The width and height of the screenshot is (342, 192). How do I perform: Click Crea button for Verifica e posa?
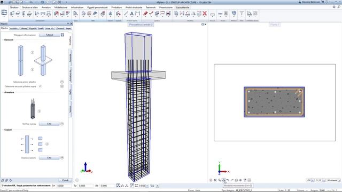[x=49, y=124]
